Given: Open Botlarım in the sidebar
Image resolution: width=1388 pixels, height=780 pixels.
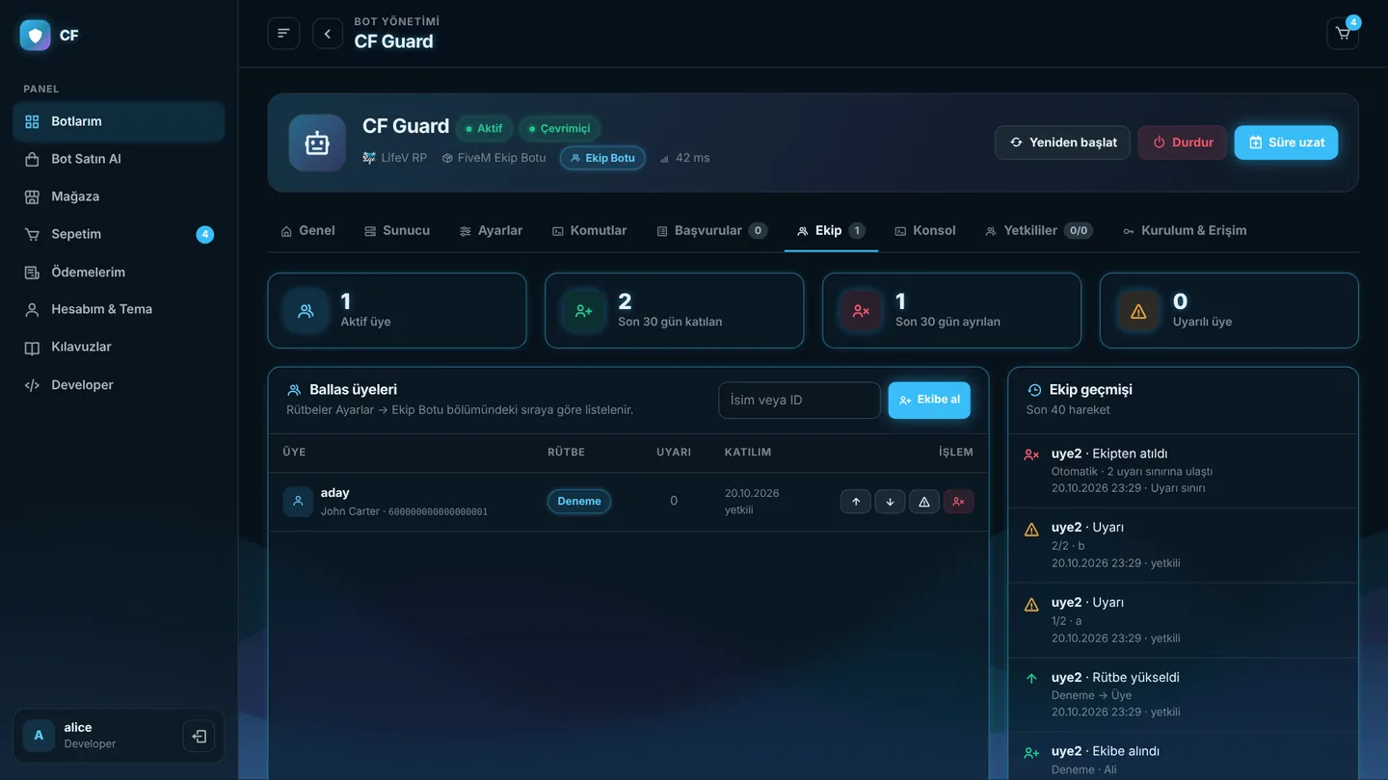Looking at the screenshot, I should [x=119, y=121].
